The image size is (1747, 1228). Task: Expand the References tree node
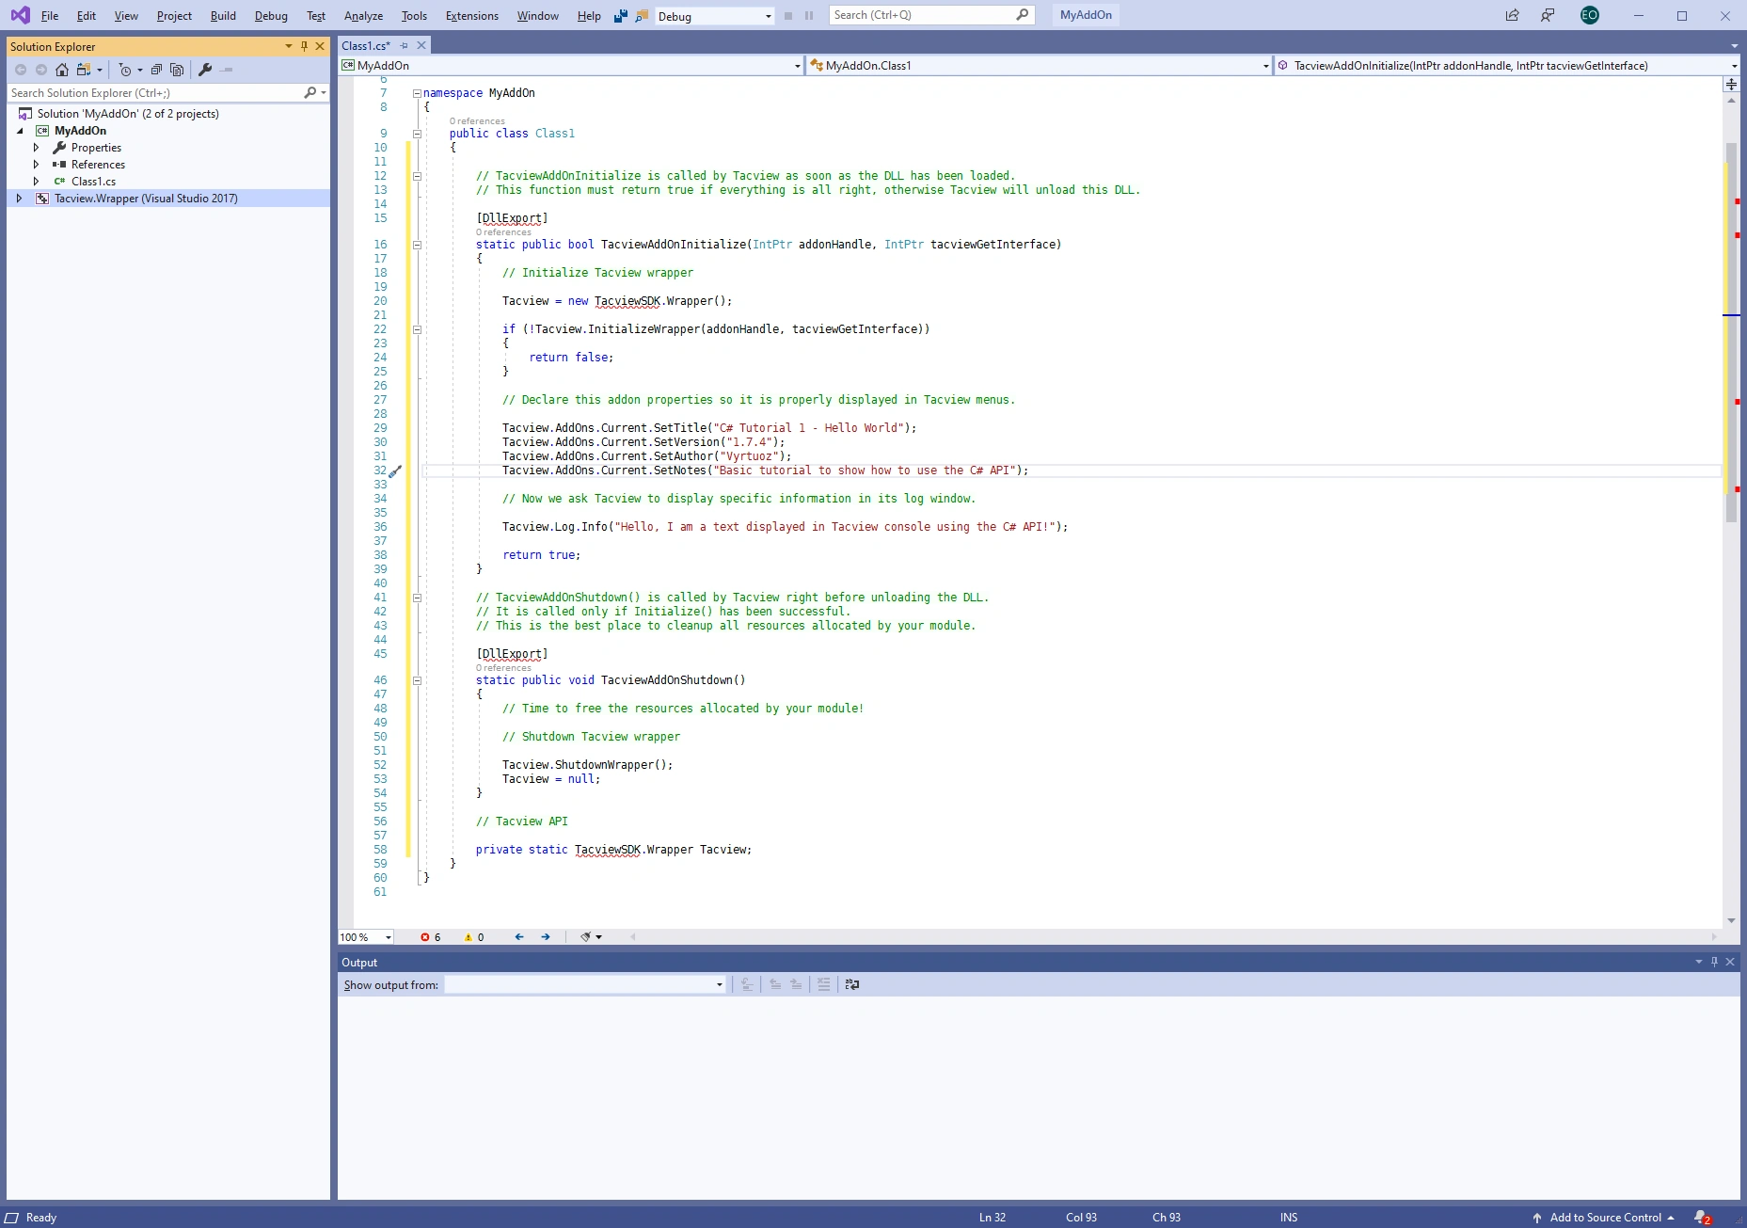point(37,165)
